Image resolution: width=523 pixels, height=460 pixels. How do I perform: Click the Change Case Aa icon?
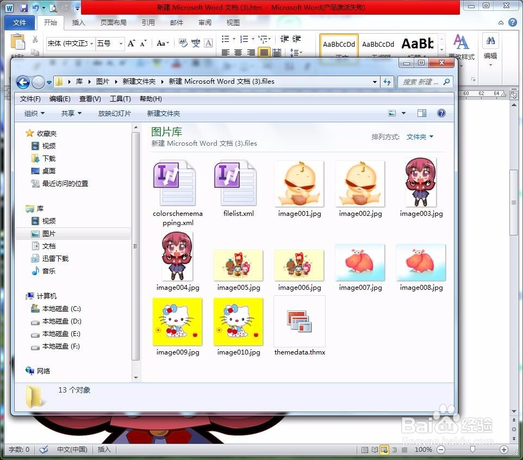[163, 43]
